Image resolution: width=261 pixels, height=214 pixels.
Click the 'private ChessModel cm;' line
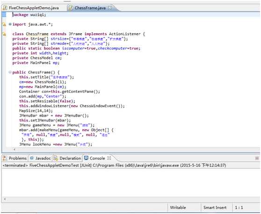pos(37,58)
